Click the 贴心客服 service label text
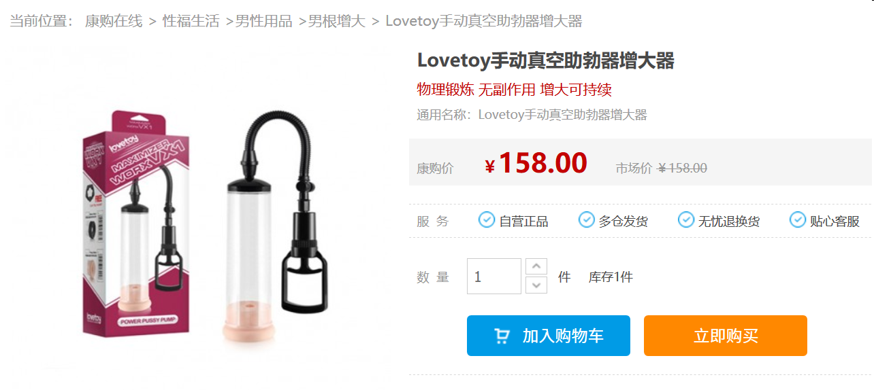Viewport: 874px width, 390px height. pos(835,221)
